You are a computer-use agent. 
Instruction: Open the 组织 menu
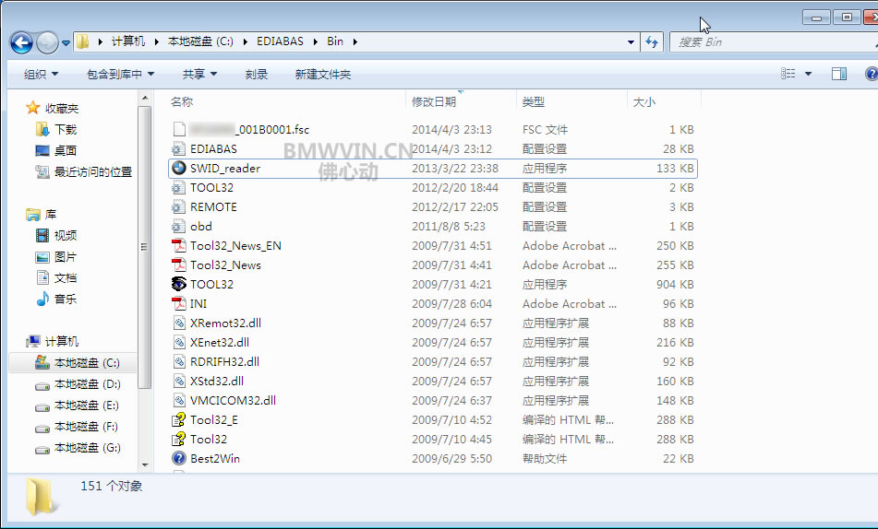pos(41,74)
